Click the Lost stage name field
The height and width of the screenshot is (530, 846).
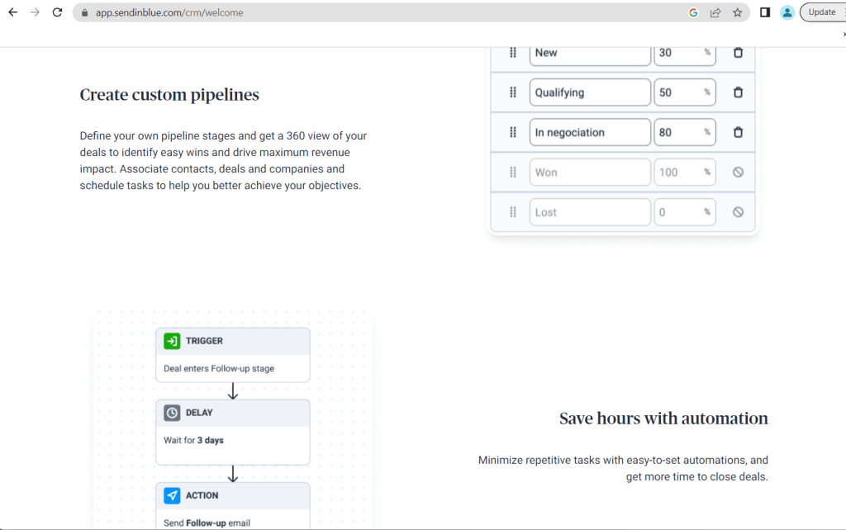[589, 212]
